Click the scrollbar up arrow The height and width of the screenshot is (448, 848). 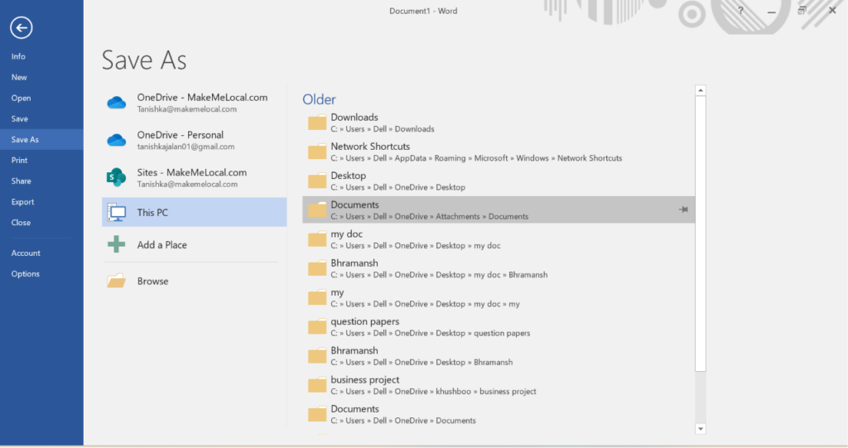pyautogui.click(x=701, y=90)
